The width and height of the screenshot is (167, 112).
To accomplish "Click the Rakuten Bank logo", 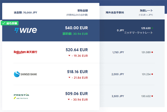I will [x=25, y=52].
